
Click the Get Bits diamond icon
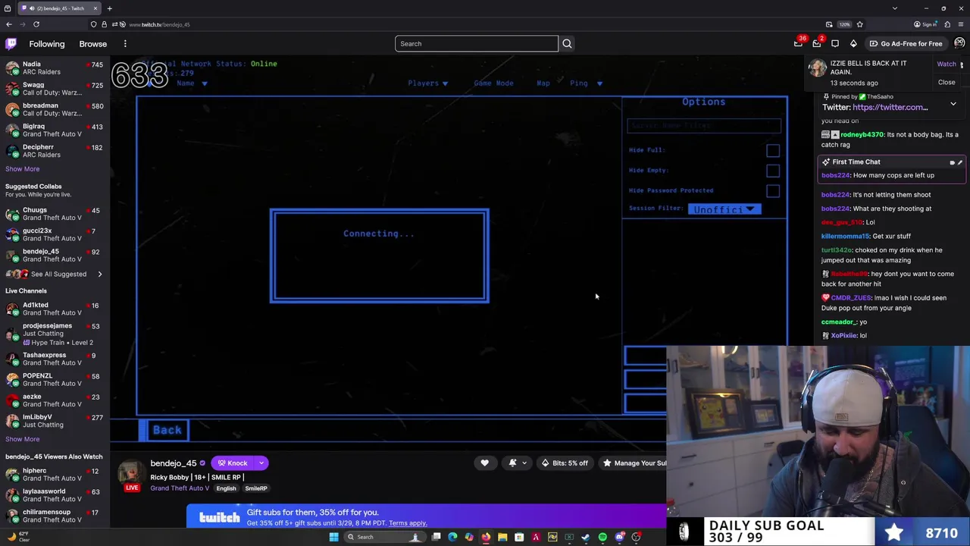[x=853, y=44]
